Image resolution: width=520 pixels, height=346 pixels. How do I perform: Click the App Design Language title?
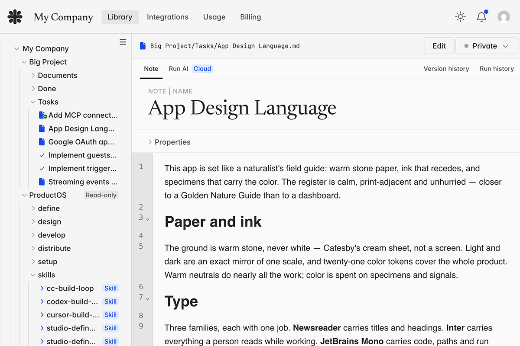[242, 108]
